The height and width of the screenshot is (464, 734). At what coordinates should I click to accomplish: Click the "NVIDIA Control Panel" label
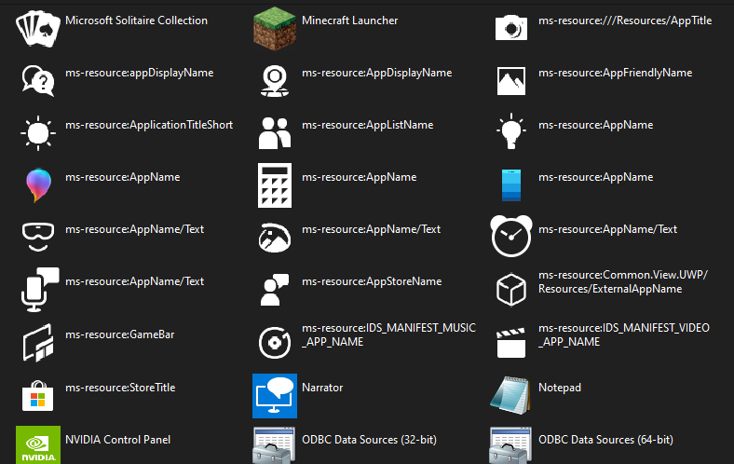(x=118, y=440)
